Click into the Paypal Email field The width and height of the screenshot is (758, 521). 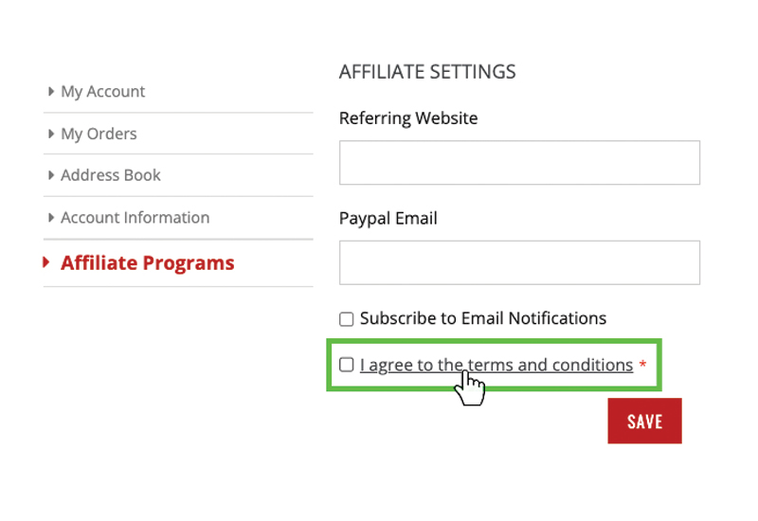pyautogui.click(x=519, y=262)
